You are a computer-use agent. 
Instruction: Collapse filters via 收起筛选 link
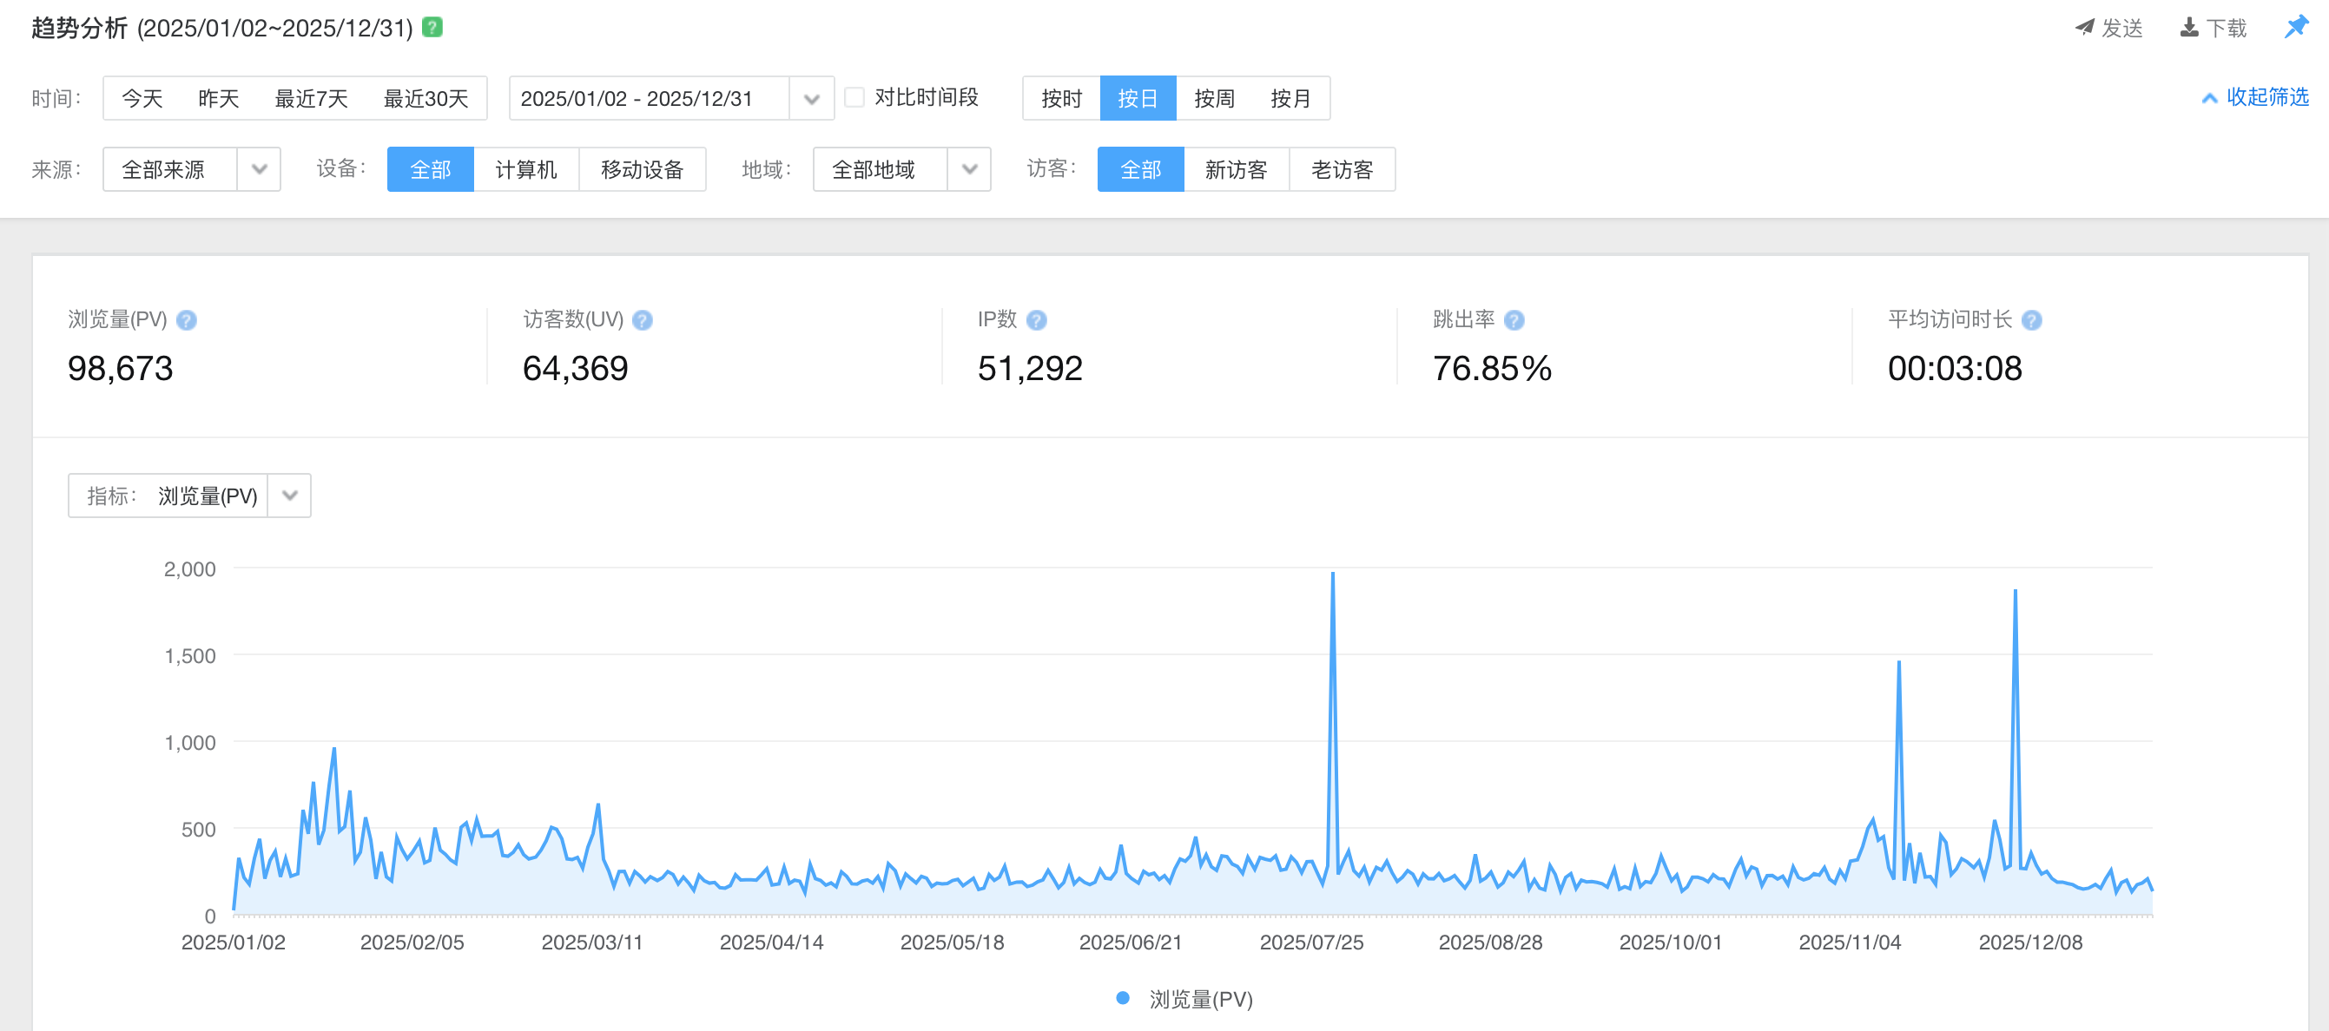pos(2256,96)
